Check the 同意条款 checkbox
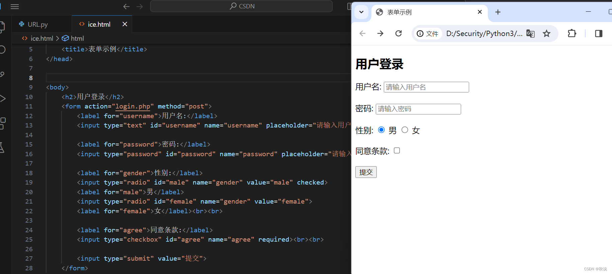Viewport: 612px width, 274px height. pyautogui.click(x=397, y=151)
